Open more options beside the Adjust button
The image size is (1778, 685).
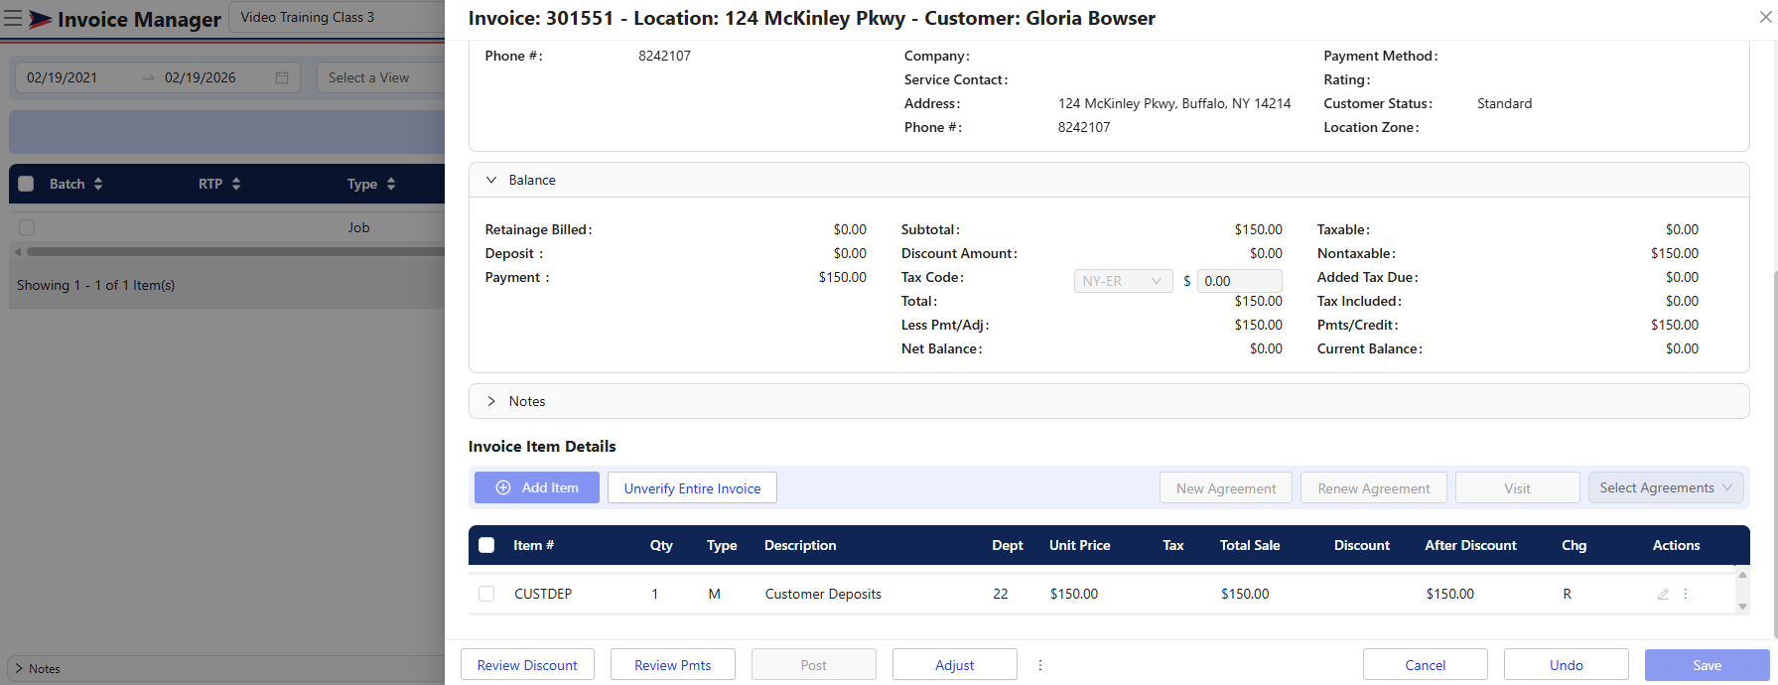(1040, 665)
